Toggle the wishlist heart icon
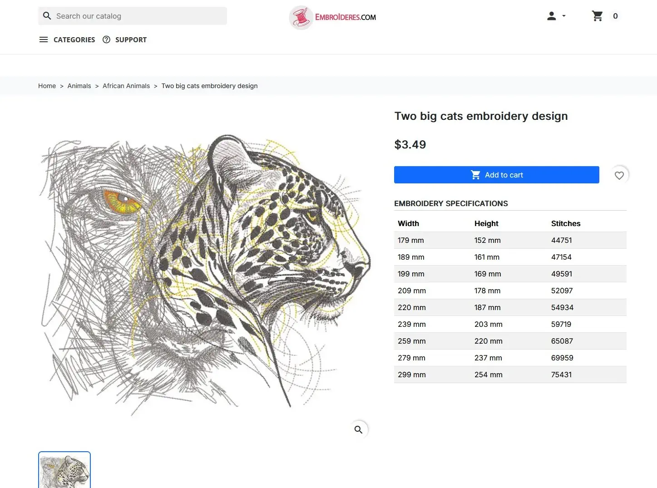Image resolution: width=657 pixels, height=488 pixels. (x=619, y=175)
